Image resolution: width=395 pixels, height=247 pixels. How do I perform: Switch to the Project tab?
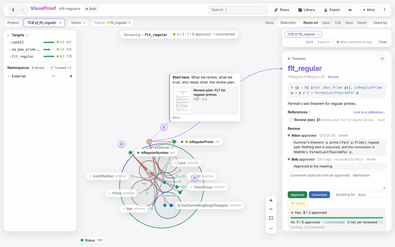13,23
